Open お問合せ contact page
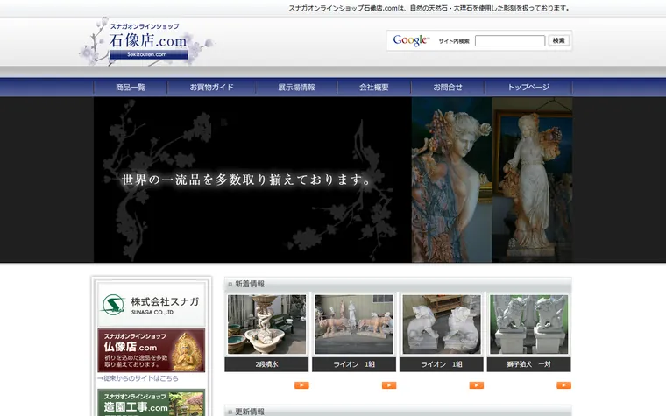The height and width of the screenshot is (416, 666). click(x=448, y=87)
